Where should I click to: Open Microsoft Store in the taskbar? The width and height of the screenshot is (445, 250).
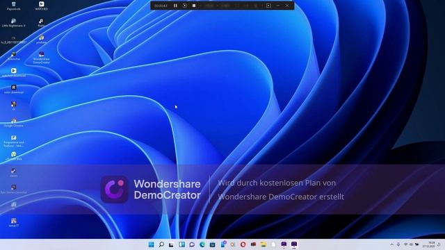tap(212, 244)
